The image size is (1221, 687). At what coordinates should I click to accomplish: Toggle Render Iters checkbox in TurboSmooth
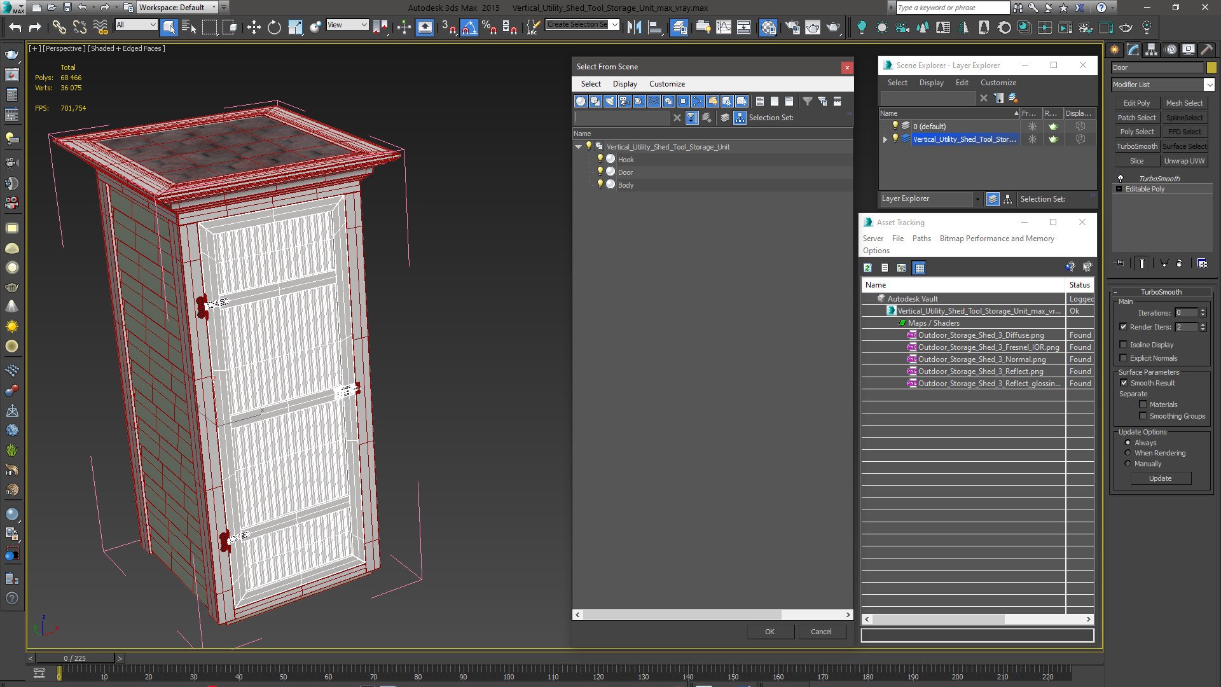1123,327
